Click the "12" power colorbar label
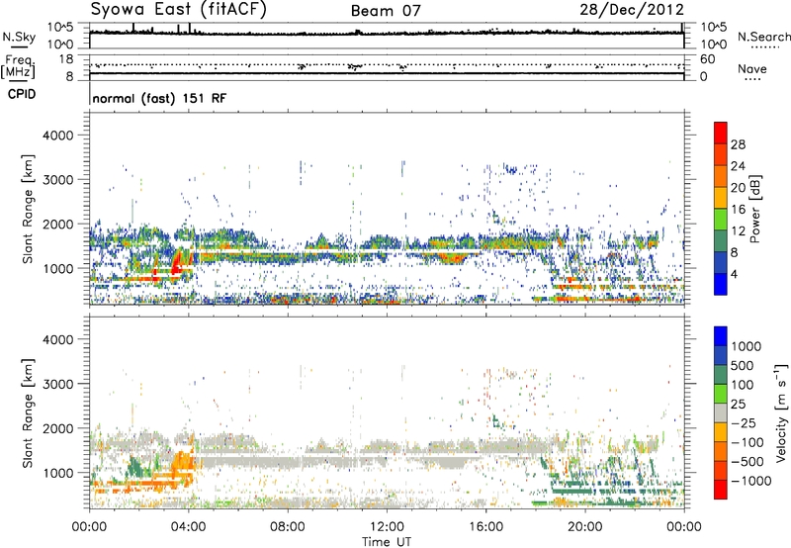This screenshot has height=548, width=791. point(738,231)
